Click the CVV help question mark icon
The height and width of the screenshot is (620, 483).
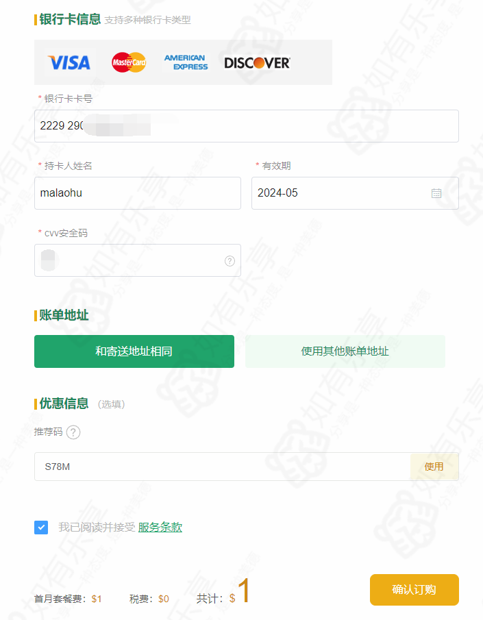pos(230,260)
